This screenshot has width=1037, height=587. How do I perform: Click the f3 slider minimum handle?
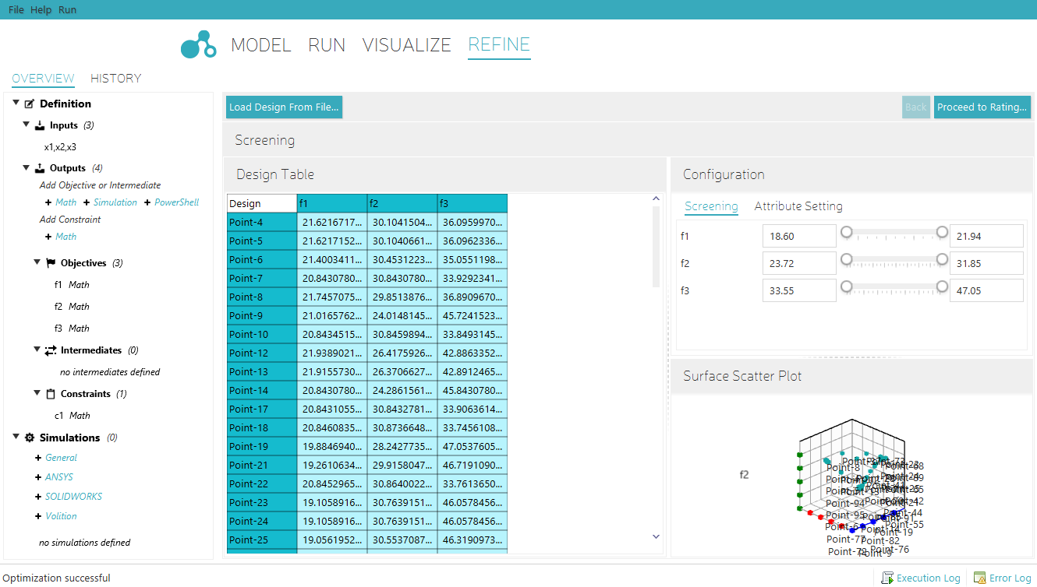[846, 286]
